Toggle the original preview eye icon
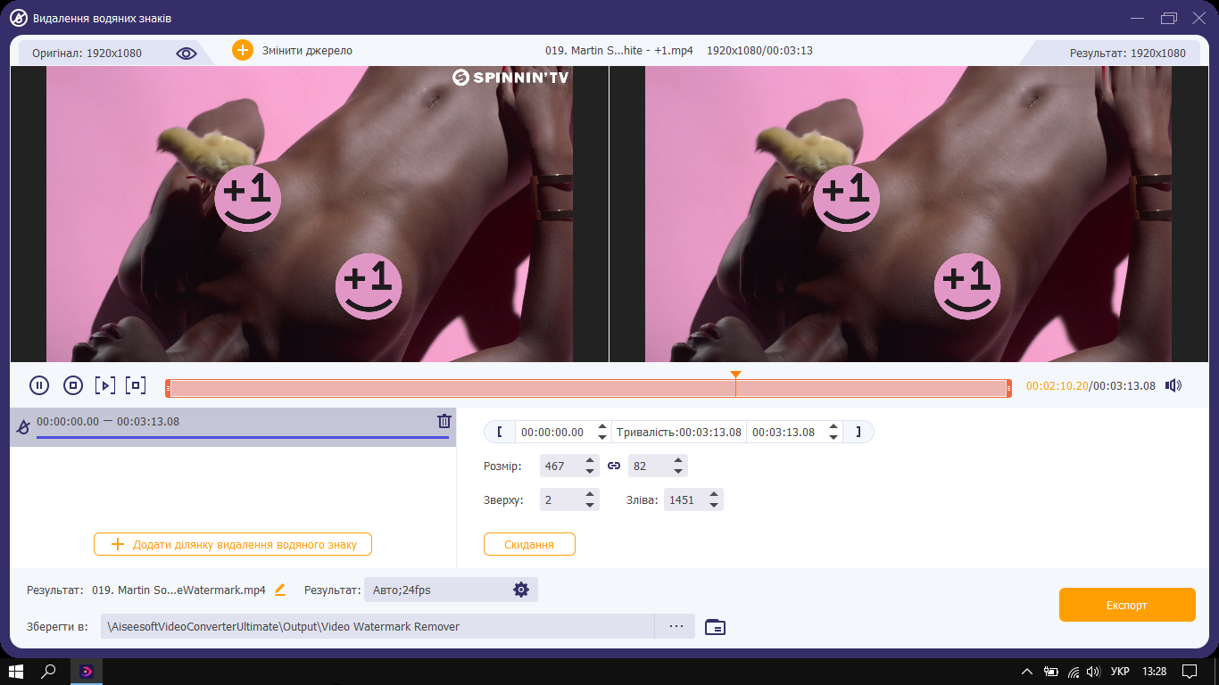The image size is (1219, 685). pos(186,53)
